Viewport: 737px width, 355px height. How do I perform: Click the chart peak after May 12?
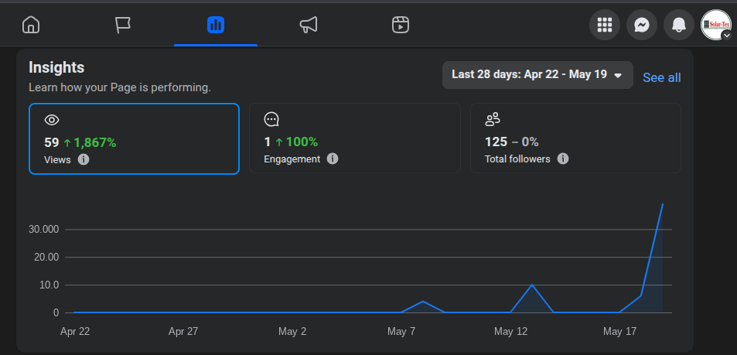532,285
